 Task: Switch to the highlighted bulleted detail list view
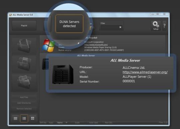[24, 118]
